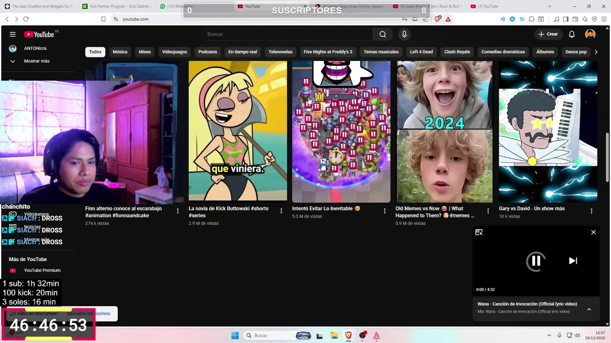Select the Mixes filter chip
Image resolution: width=611 pixels, height=343 pixels.
145,52
